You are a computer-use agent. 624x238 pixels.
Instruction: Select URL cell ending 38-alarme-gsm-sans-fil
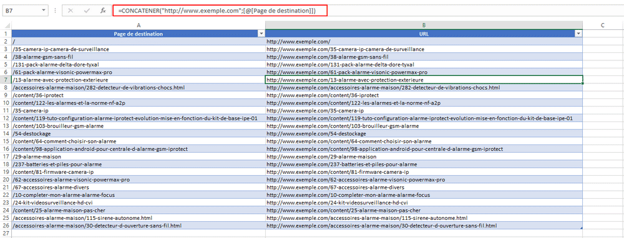click(424, 57)
